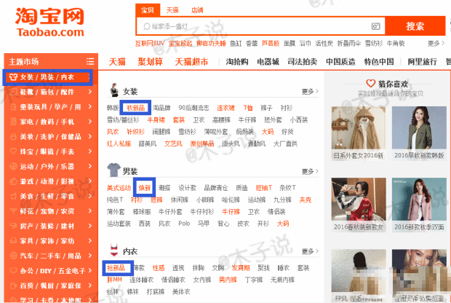The height and width of the screenshot is (303, 451).
Task: Open 阿里旅行 in the navigation bar
Action: point(422,62)
